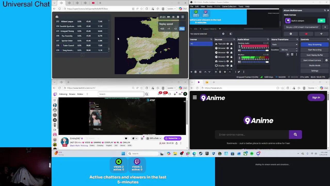
Task: Click Twitch search magnifier button
Action: (x=146, y=94)
